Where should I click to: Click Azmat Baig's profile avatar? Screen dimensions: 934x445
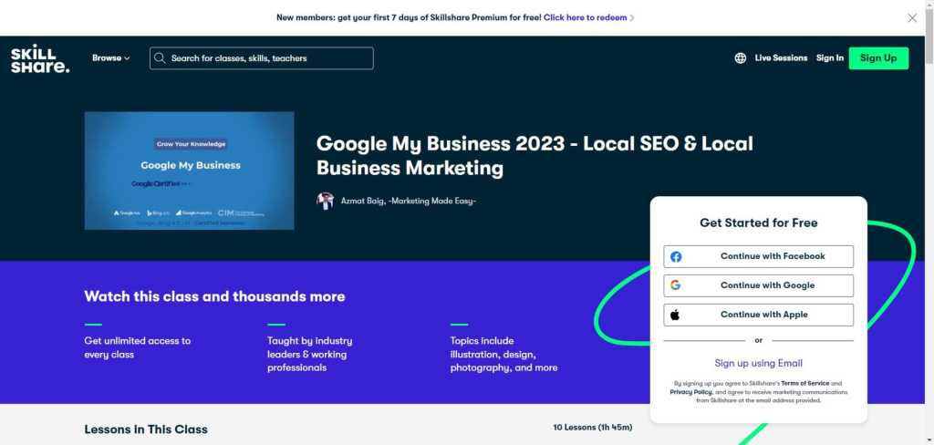click(325, 201)
